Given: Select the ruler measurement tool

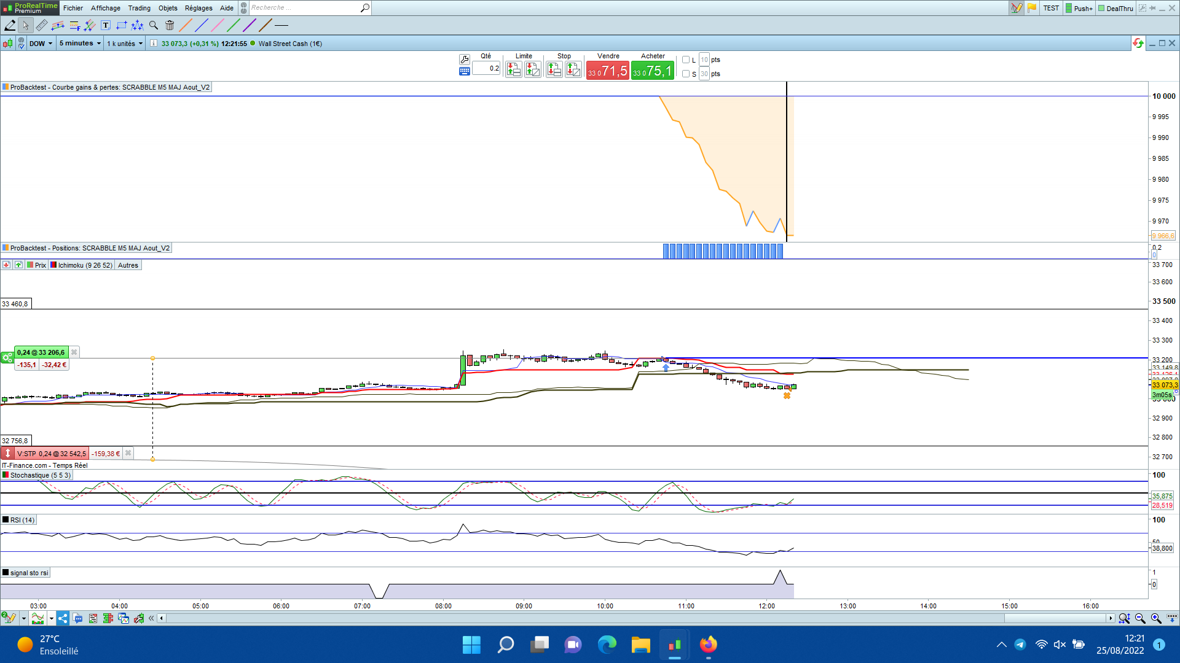Looking at the screenshot, I should coord(42,25).
